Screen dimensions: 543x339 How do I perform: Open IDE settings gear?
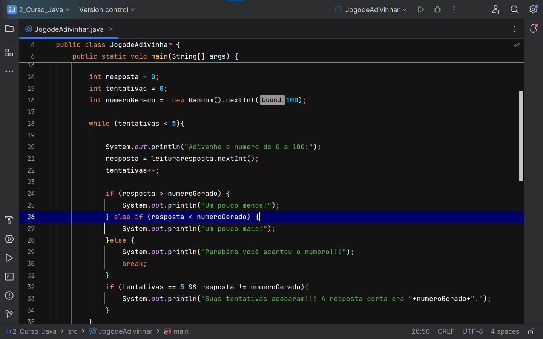tap(533, 9)
